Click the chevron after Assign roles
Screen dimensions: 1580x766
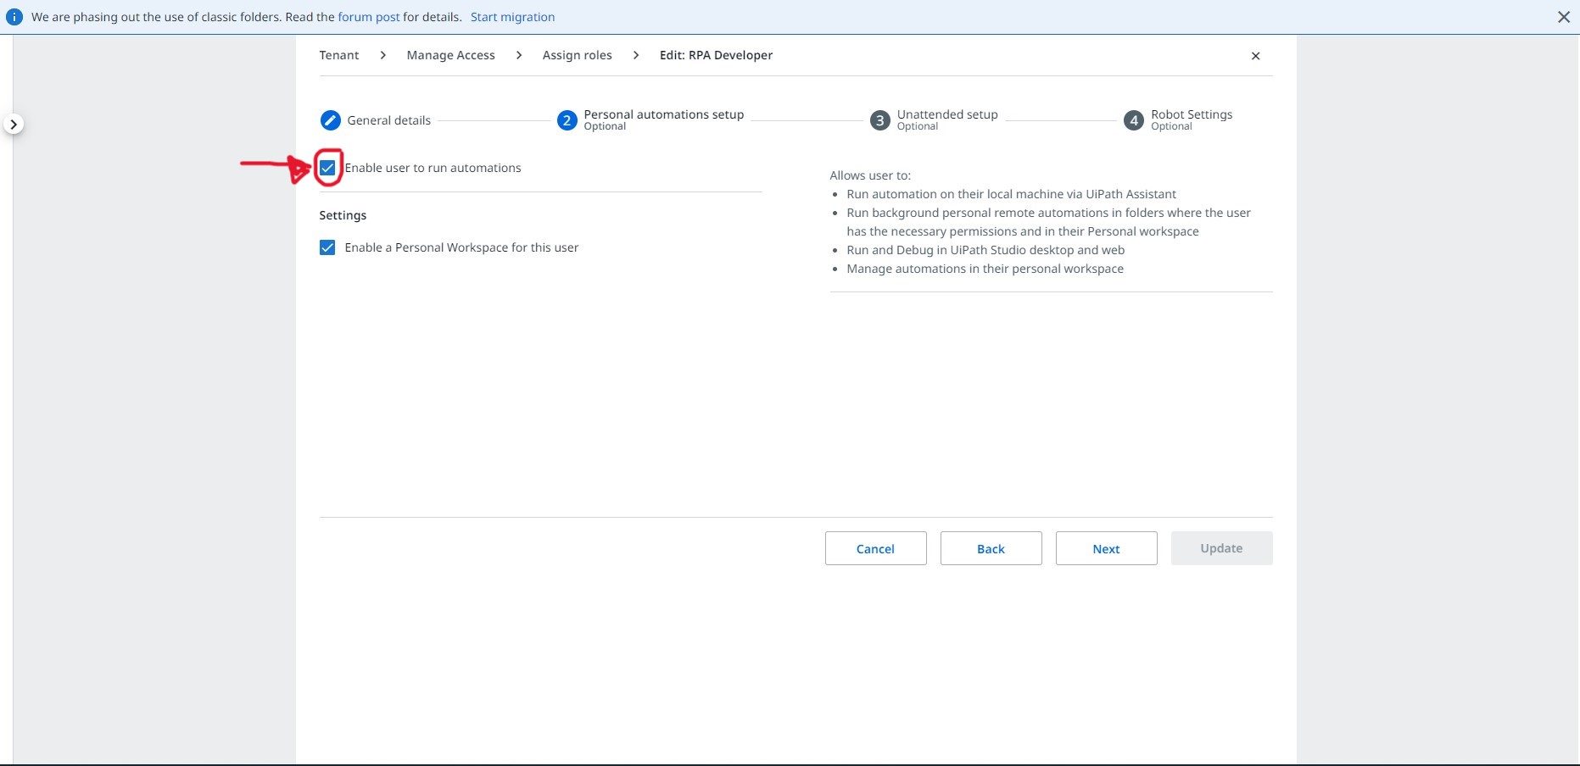point(636,55)
